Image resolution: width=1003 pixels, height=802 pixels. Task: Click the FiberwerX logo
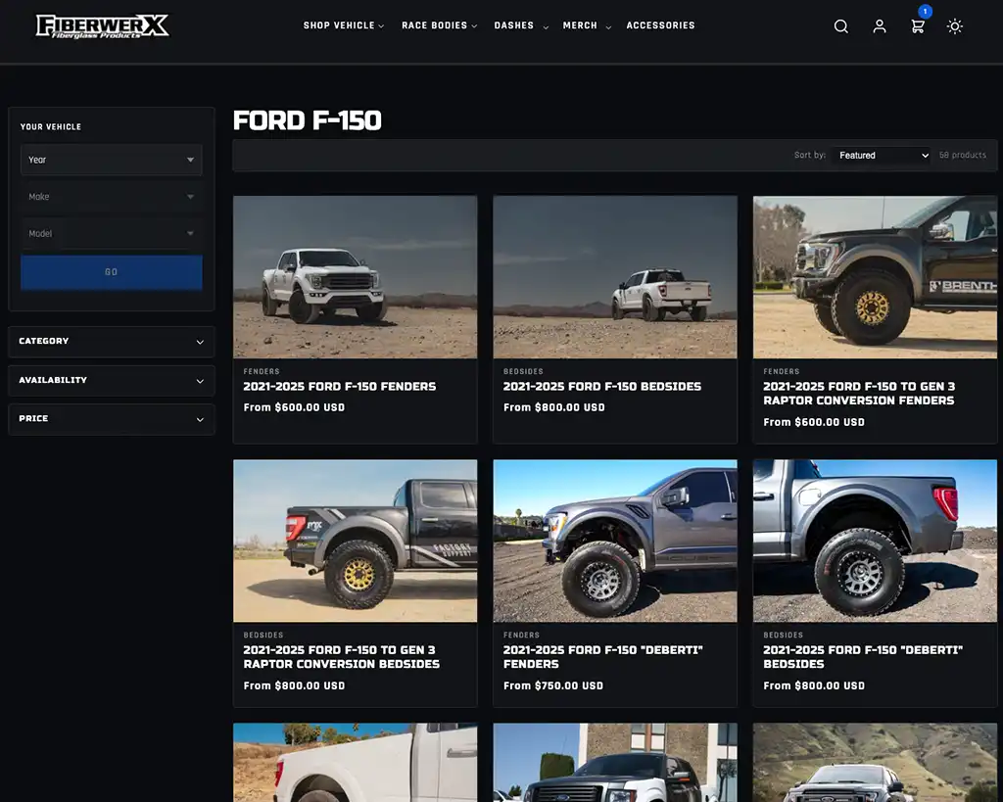(x=102, y=26)
